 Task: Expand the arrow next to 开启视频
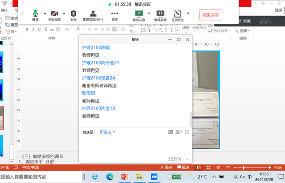pyautogui.click(x=64, y=13)
